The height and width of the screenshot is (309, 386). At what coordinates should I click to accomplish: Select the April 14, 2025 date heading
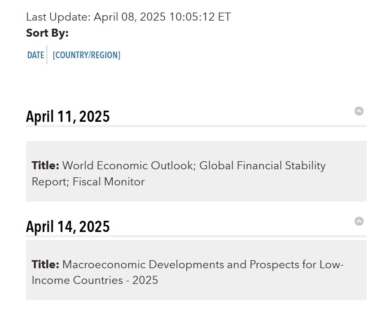[x=67, y=226]
